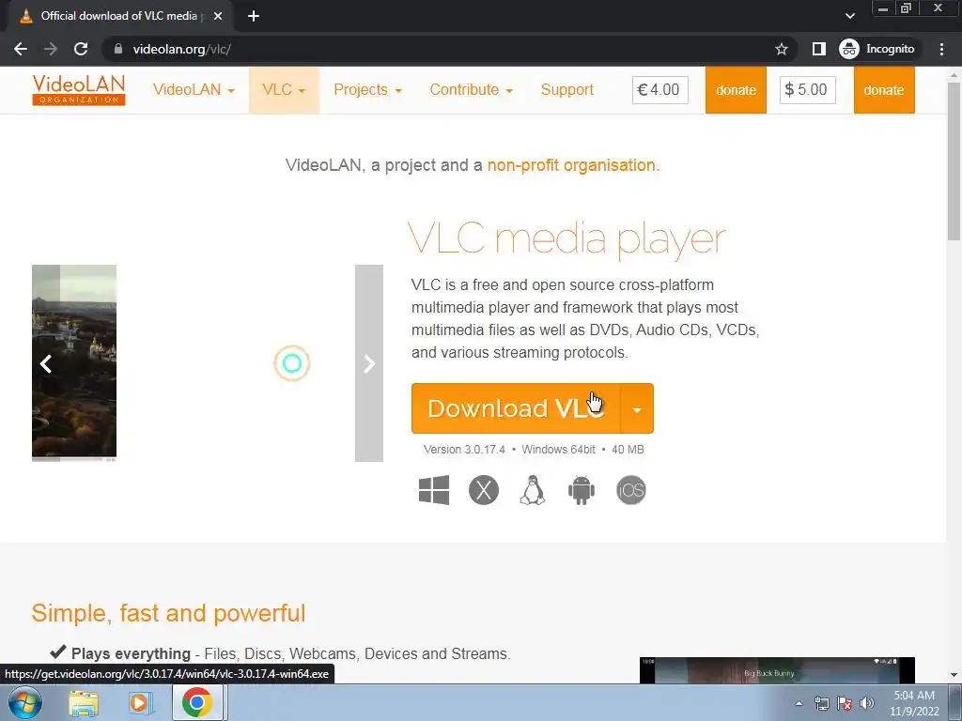This screenshot has height=721, width=962.
Task: Click the address bar URL
Action: 181,49
